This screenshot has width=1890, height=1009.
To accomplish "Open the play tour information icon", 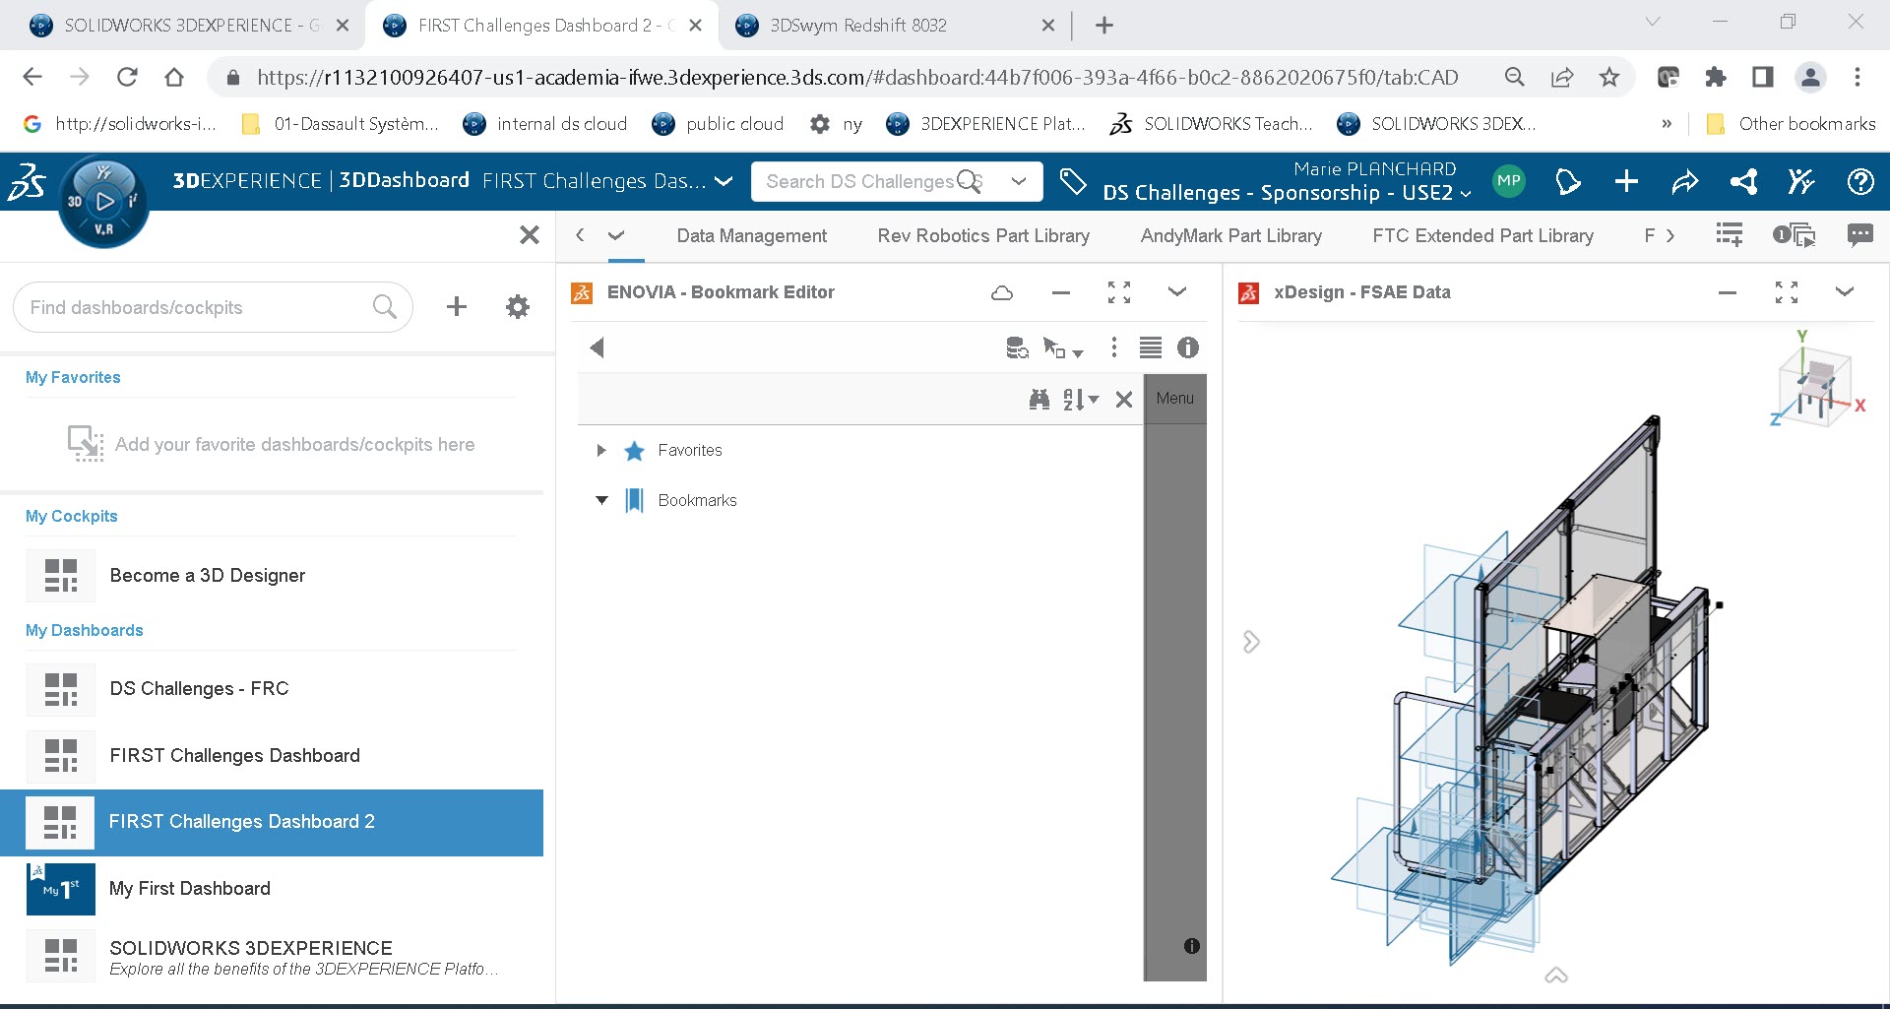I will [1794, 235].
